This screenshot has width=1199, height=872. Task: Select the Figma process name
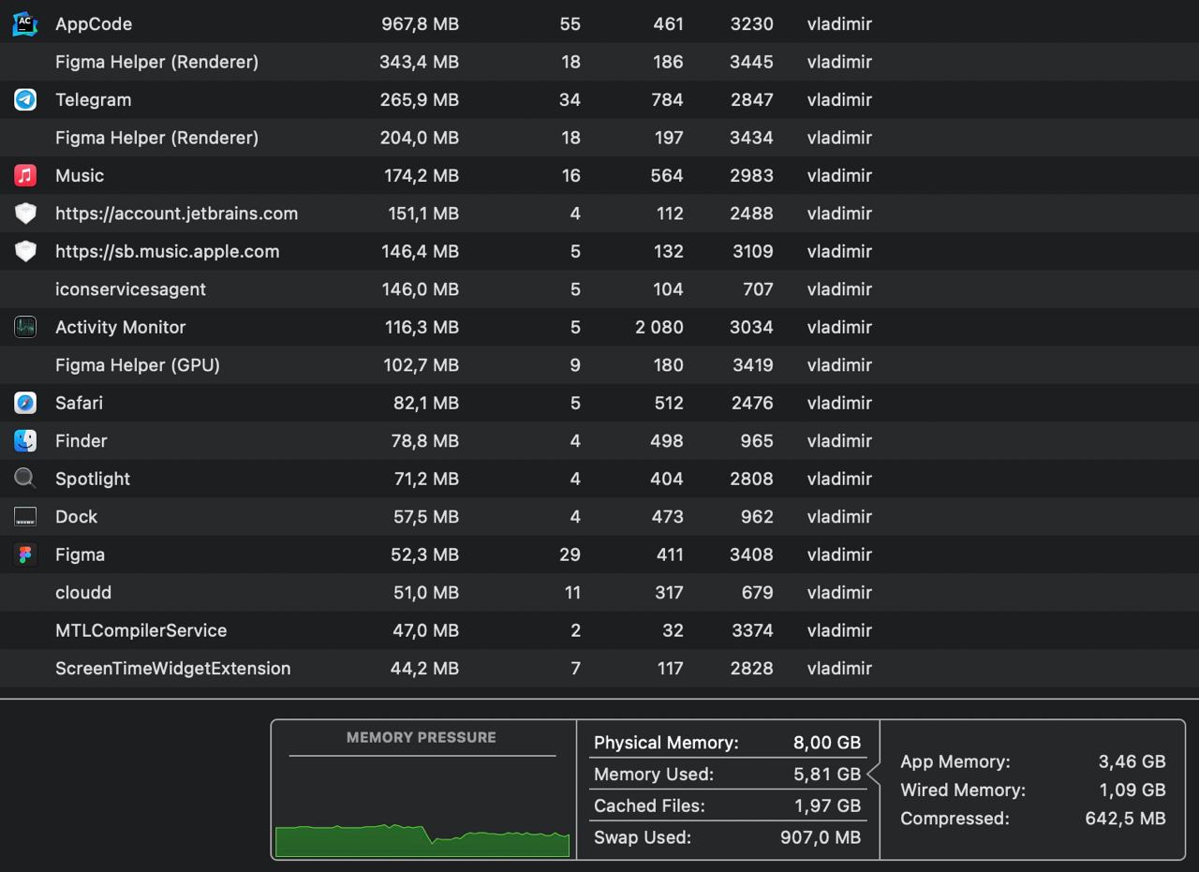coord(80,554)
